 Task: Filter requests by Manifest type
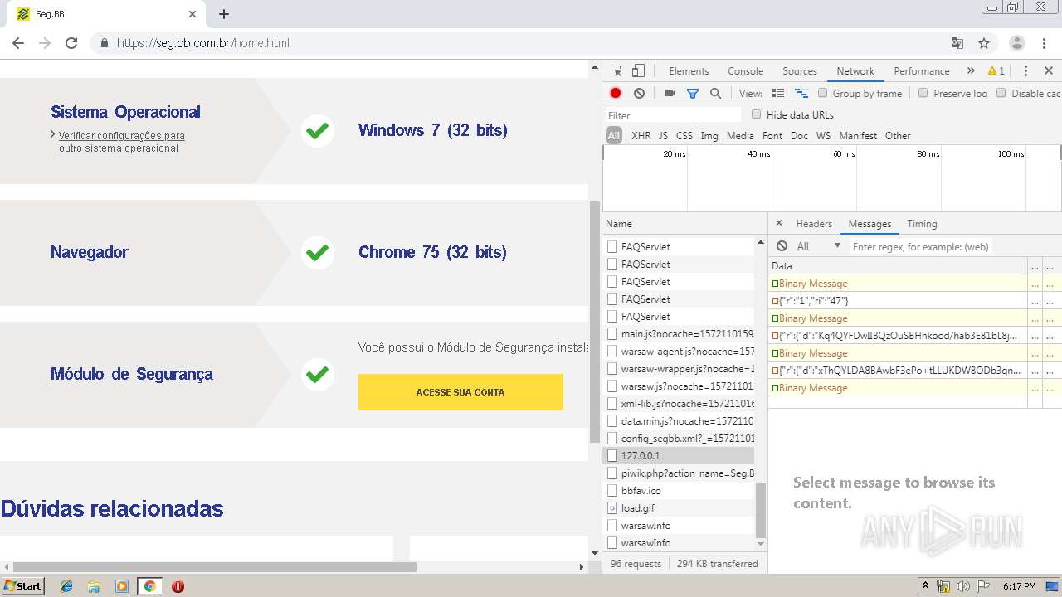click(x=858, y=136)
